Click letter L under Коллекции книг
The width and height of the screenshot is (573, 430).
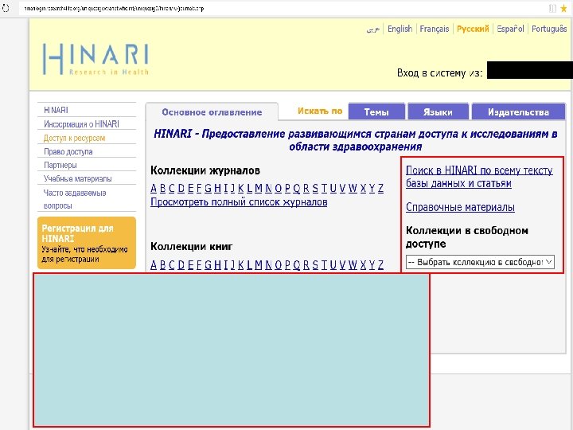(x=249, y=264)
